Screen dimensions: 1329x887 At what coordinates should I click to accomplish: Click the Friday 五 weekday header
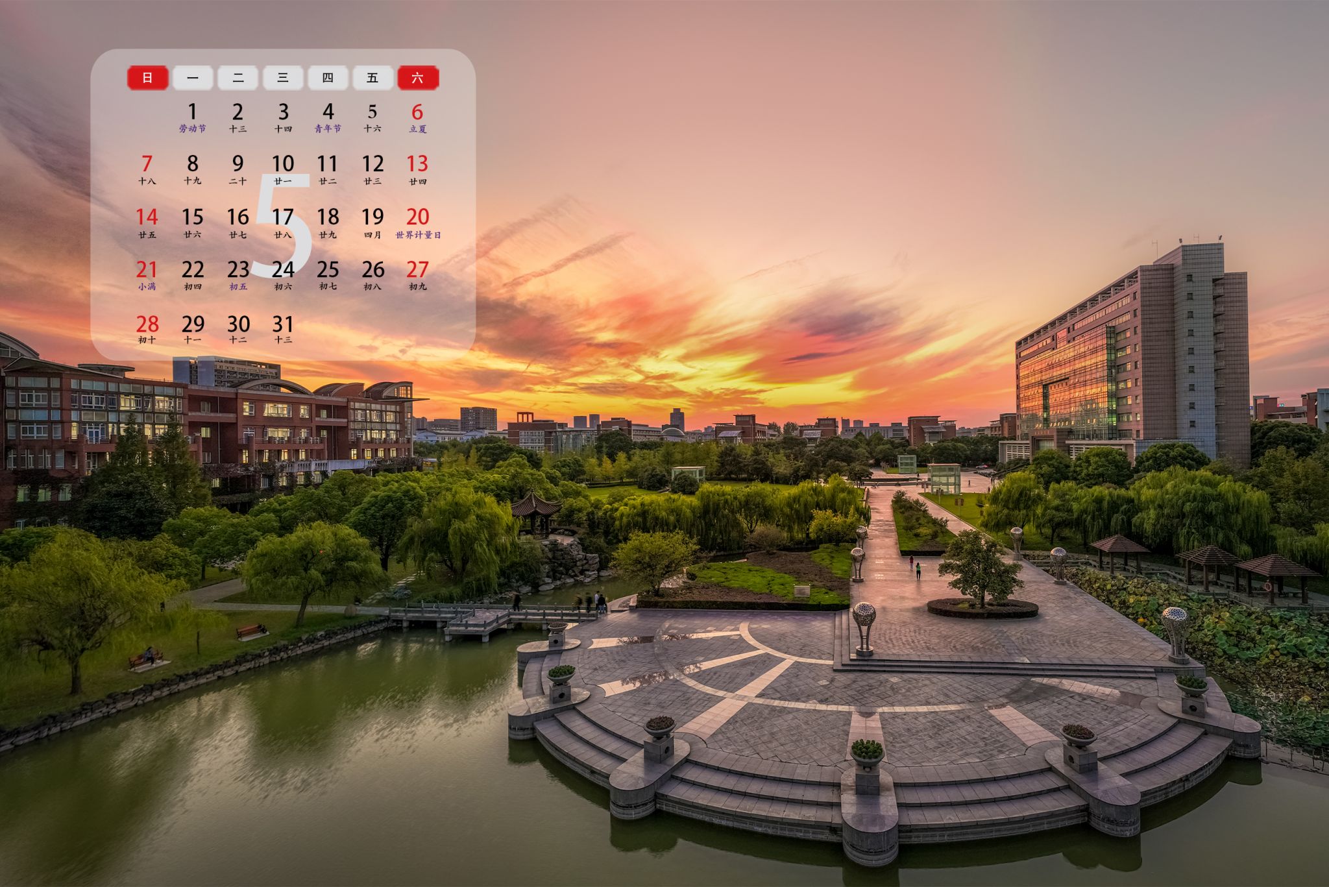[x=372, y=78]
